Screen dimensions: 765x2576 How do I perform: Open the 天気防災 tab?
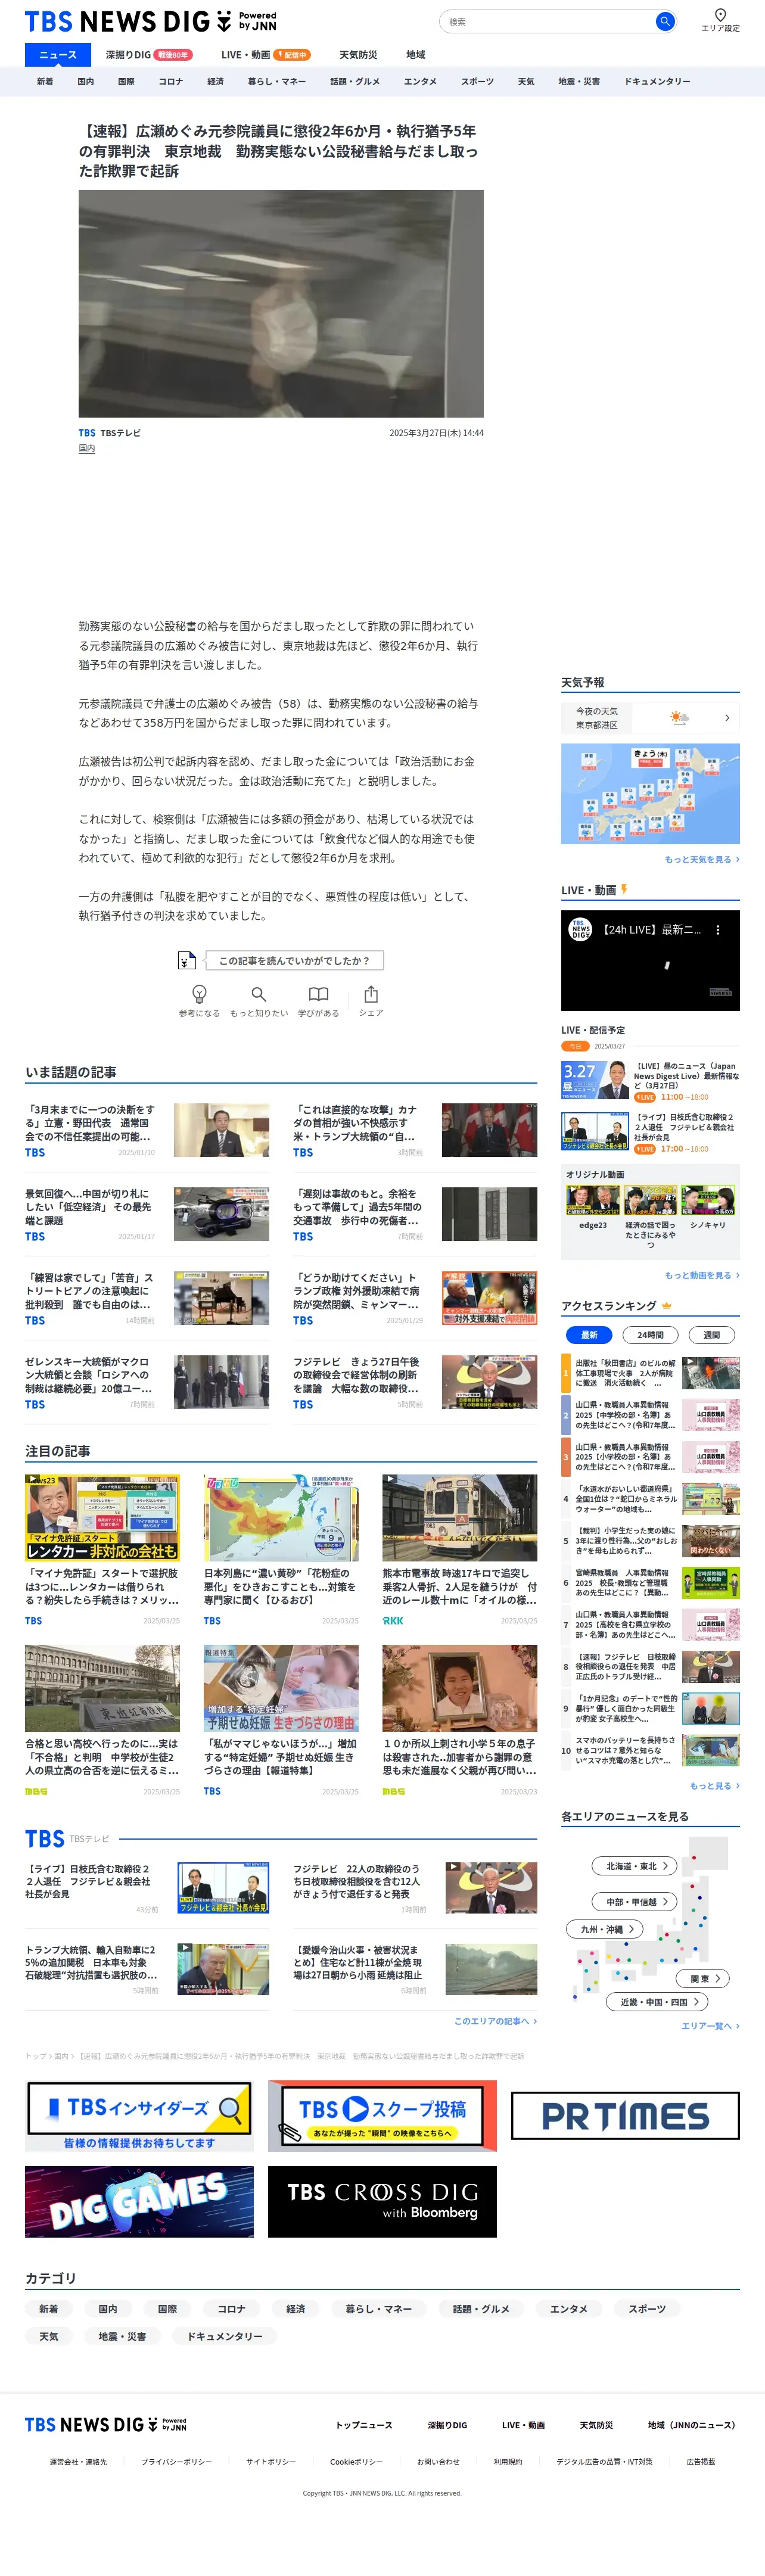point(358,55)
